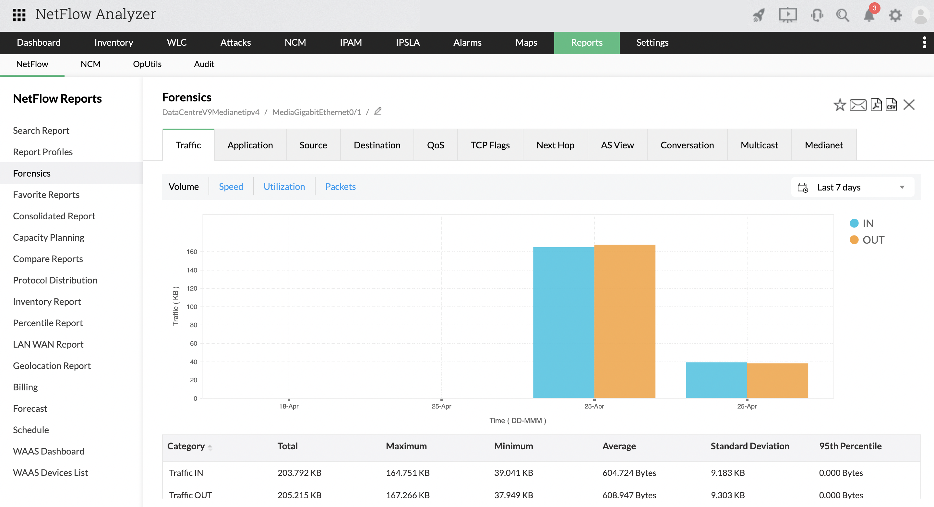Export the Forensics report as PDF

pyautogui.click(x=876, y=105)
